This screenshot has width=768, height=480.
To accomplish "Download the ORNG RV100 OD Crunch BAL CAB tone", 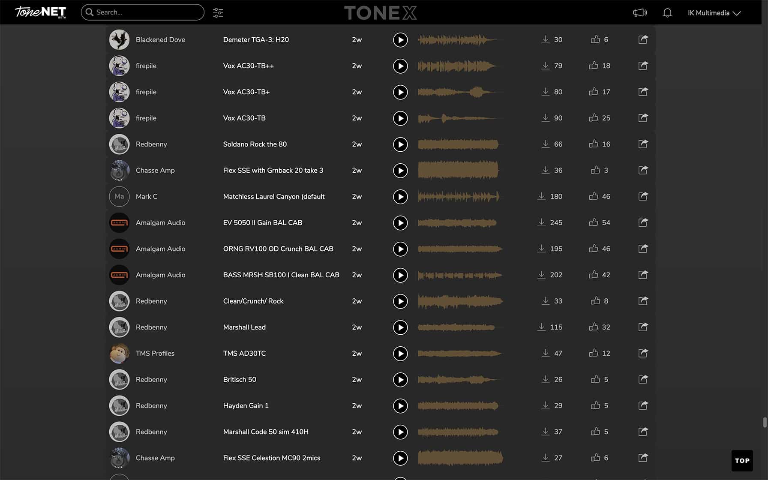I will click(x=541, y=249).
